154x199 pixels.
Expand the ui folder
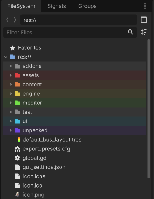pos(10,121)
